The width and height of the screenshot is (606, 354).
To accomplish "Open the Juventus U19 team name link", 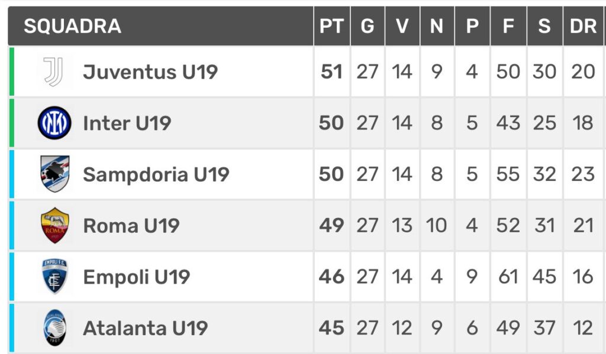I will pyautogui.click(x=150, y=72).
